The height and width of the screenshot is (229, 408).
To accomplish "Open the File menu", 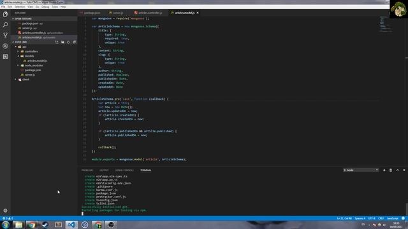I will pos(3,7).
